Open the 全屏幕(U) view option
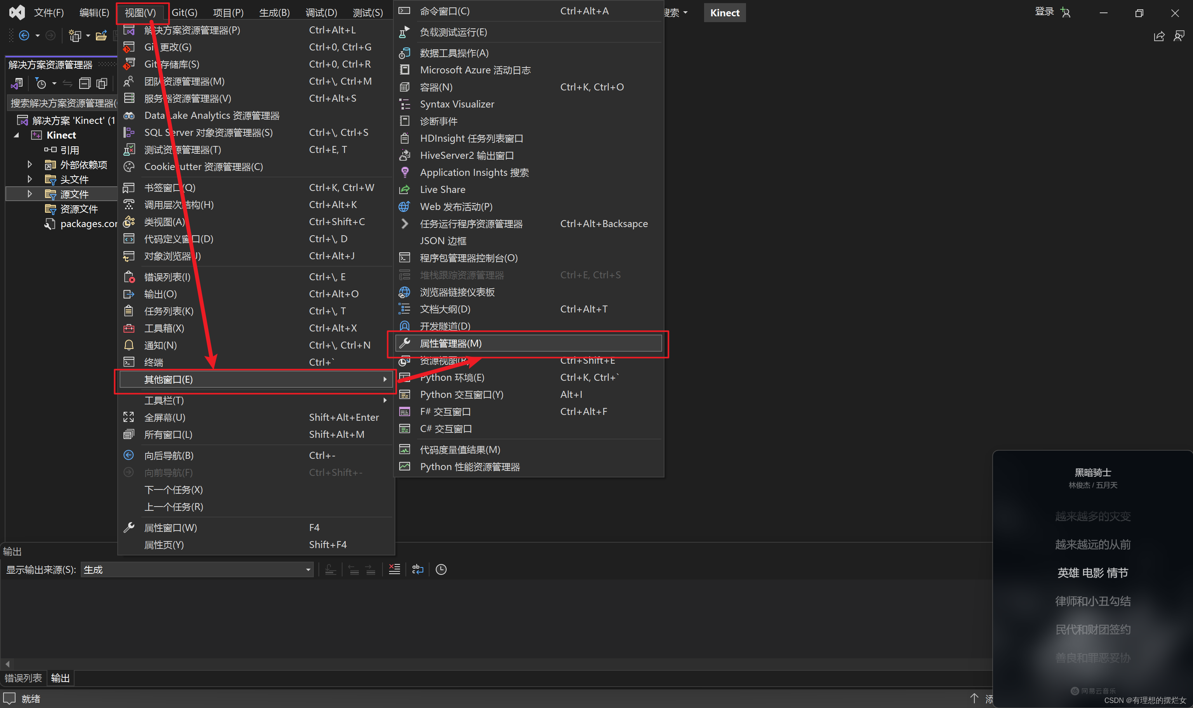The image size is (1193, 708). (x=164, y=417)
